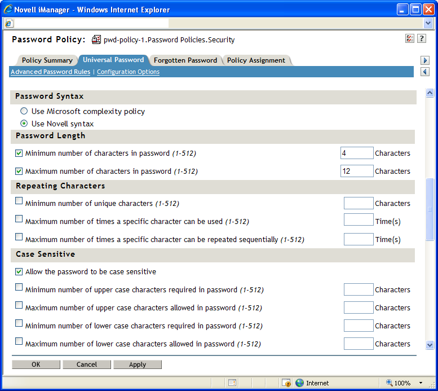Click the privacy report icon in status bar
This screenshot has width=438, height=391.
pyautogui.click(x=232, y=383)
